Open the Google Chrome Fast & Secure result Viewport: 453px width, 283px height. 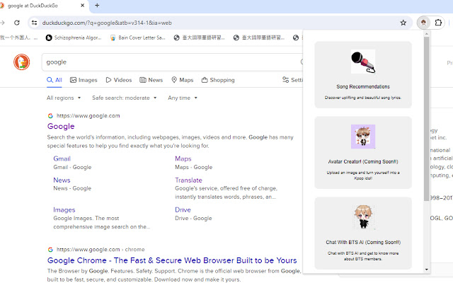(x=172, y=260)
